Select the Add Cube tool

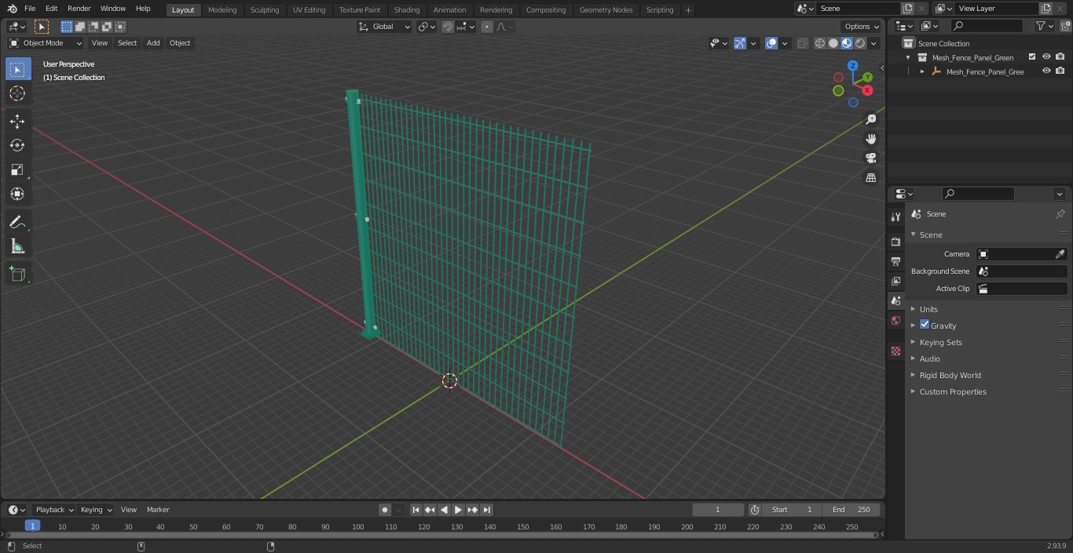pyautogui.click(x=17, y=275)
